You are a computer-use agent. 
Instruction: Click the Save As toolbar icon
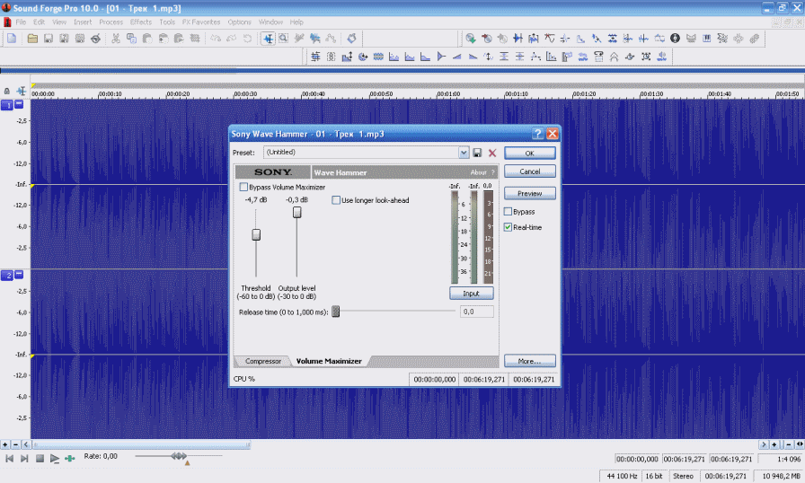64,39
